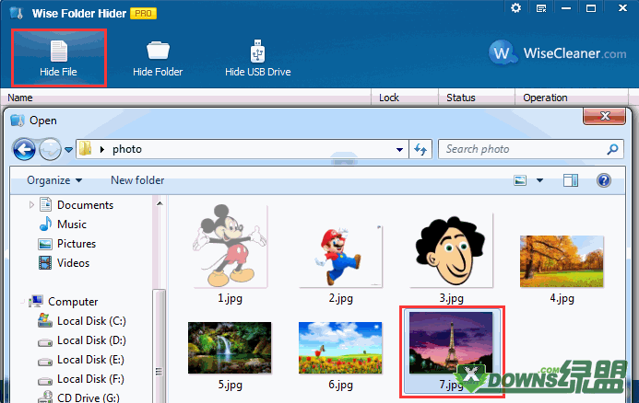
Task: Select Pictures library in navigation pane
Action: (x=77, y=244)
